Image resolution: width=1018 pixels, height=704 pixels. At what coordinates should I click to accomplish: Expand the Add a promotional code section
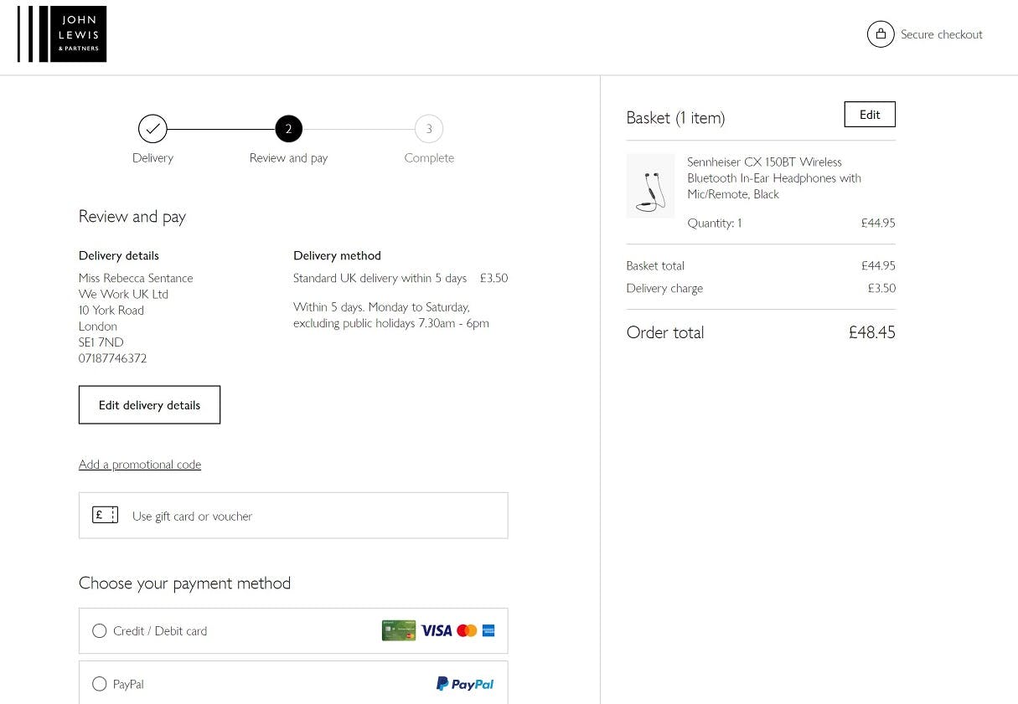tap(140, 464)
